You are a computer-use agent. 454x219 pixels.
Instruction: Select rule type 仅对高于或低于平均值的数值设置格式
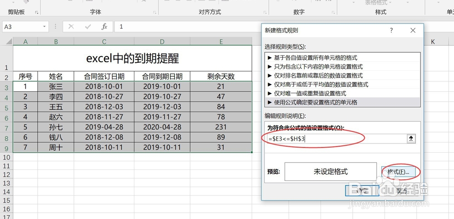tap(343, 85)
